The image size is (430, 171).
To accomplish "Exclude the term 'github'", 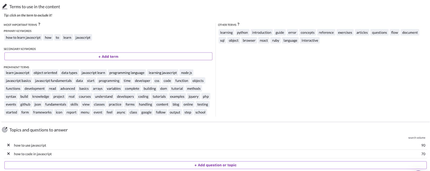I will (x=25, y=104).
